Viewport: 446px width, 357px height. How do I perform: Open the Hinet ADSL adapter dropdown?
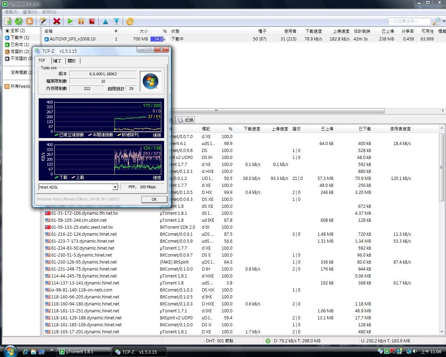[x=115, y=187]
